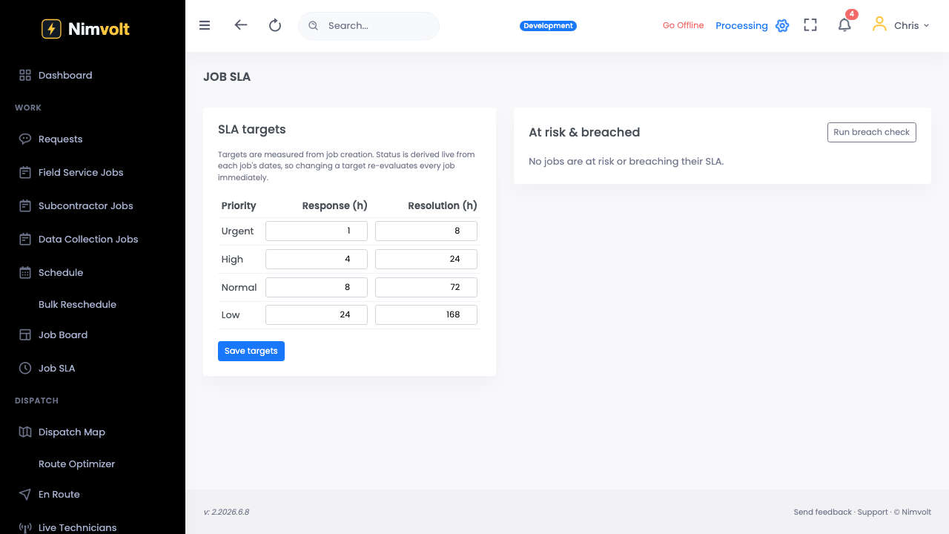Click the Data Collection Jobs icon
The width and height of the screenshot is (949, 534).
coord(25,239)
